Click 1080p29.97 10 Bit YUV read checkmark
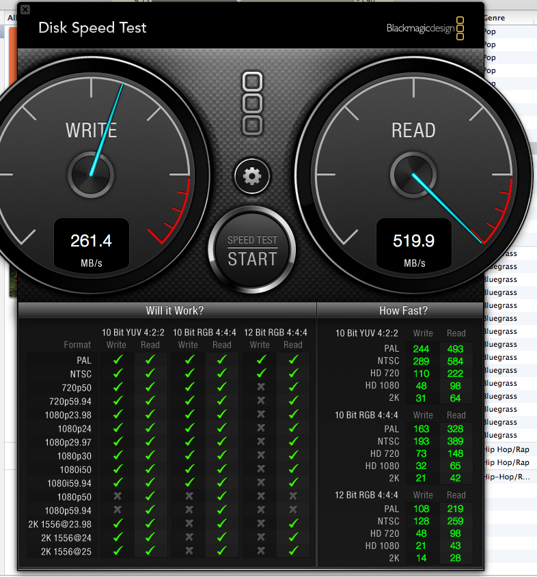The image size is (537, 577). [150, 441]
